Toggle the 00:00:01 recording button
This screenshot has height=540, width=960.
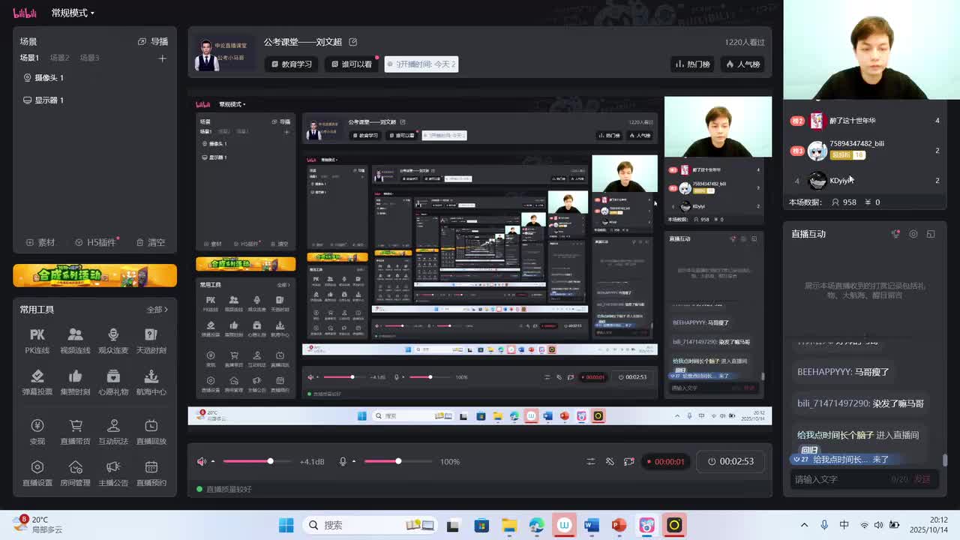coord(665,461)
